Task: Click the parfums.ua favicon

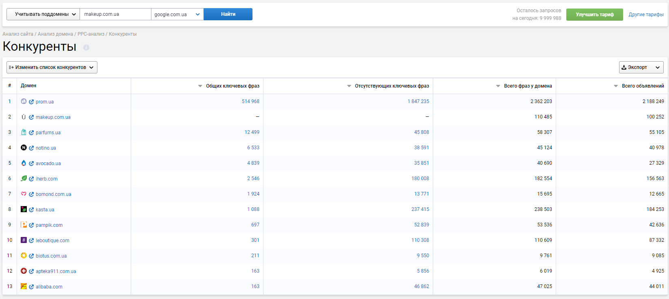Action: pyautogui.click(x=24, y=132)
